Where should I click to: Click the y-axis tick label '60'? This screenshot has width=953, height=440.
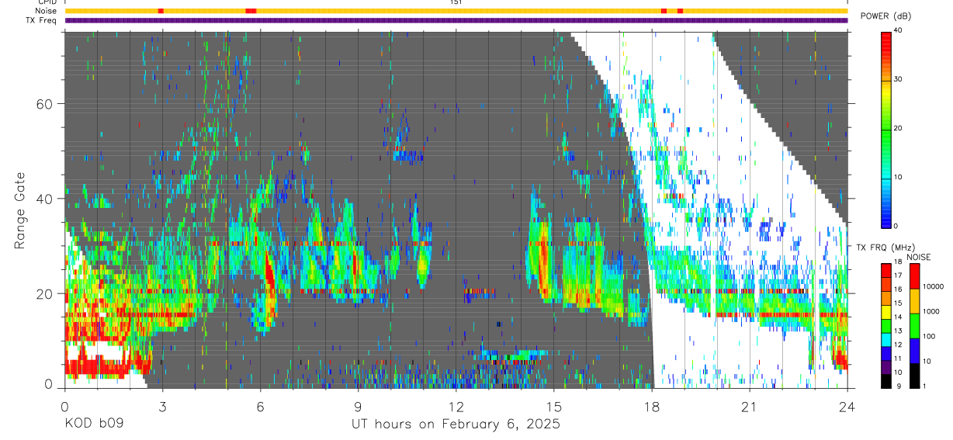[x=46, y=104]
